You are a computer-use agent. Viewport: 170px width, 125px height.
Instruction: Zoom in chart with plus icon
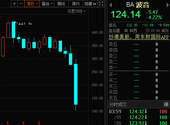[14, 4]
